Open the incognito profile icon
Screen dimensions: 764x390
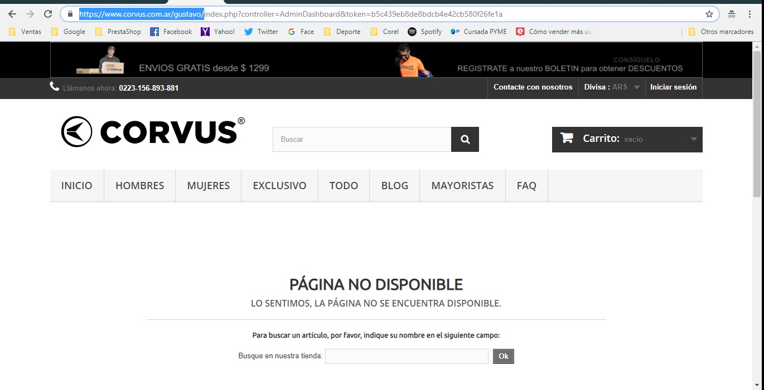(732, 14)
